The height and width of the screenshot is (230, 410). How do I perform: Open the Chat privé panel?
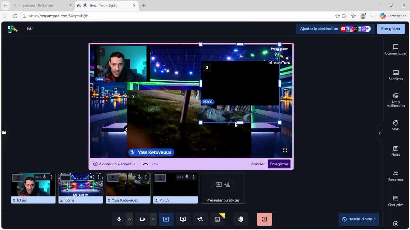point(396,202)
